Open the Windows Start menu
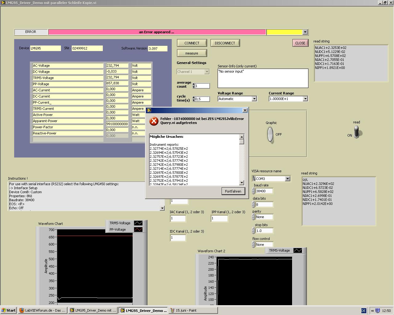 [x=8, y=310]
